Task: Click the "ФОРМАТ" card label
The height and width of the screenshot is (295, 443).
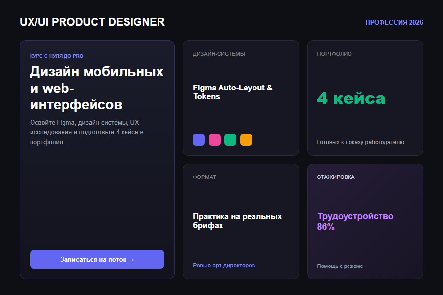Action: click(204, 177)
